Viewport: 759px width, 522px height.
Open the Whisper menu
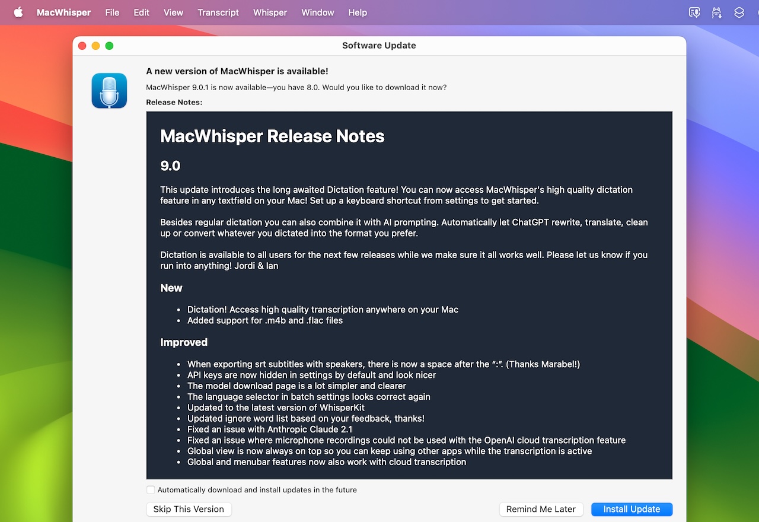click(x=270, y=12)
